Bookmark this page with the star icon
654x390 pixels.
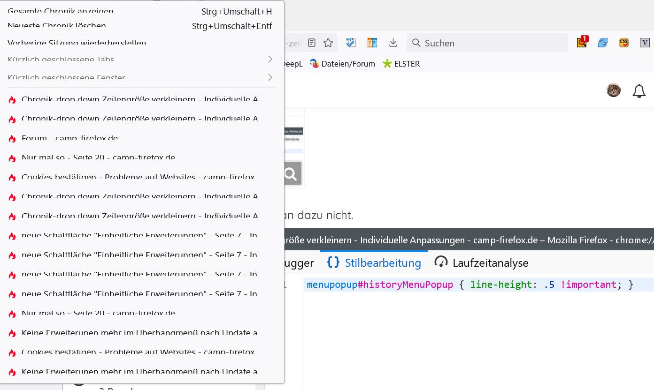(x=328, y=43)
